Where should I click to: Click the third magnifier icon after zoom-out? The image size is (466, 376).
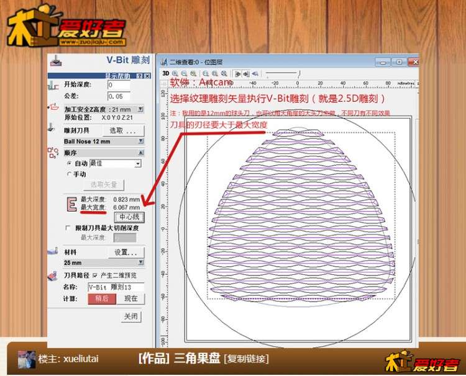(193, 73)
